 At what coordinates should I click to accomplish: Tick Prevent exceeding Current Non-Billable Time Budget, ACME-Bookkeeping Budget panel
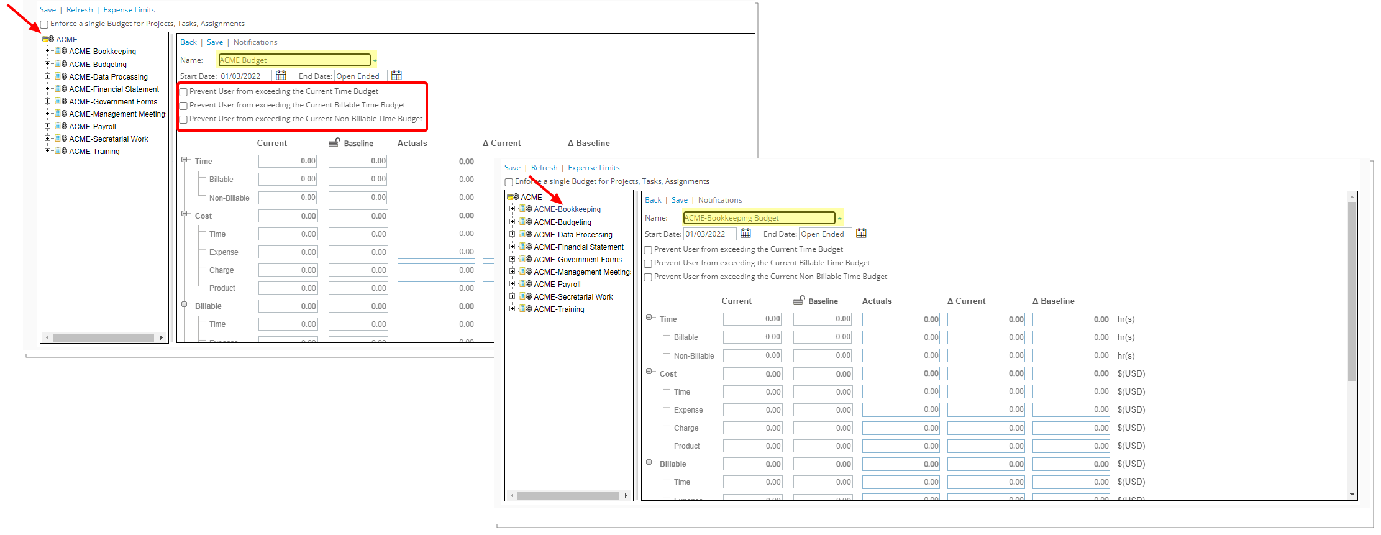(648, 277)
